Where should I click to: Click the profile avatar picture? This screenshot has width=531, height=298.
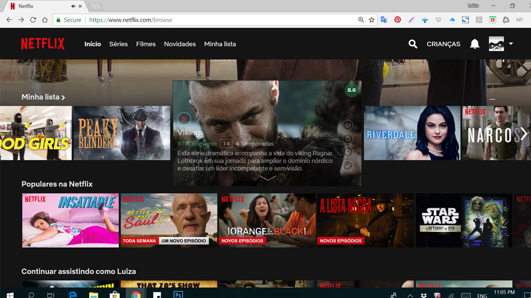click(496, 44)
